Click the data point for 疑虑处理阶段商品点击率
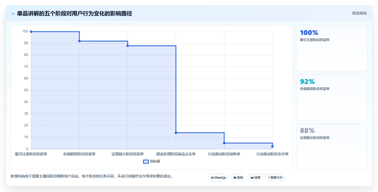This screenshot has width=378, height=192. tap(176, 133)
